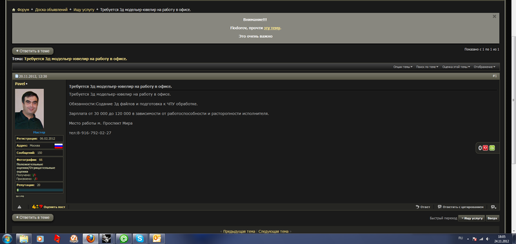Open Skype from taskbar

pyautogui.click(x=141, y=239)
